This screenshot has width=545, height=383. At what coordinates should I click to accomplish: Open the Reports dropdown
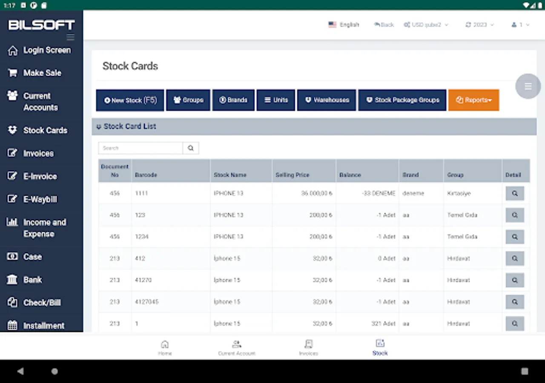point(473,100)
